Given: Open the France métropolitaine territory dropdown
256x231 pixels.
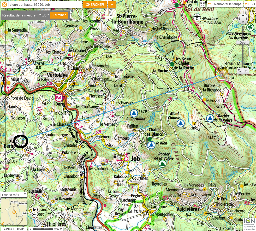Looking at the screenshot, I should pyautogui.click(x=14, y=195).
